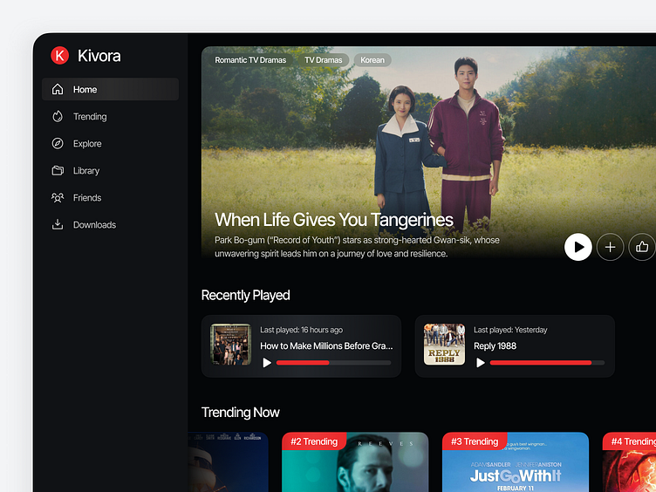Click 'Last played: 16 hours ago' text

click(301, 330)
